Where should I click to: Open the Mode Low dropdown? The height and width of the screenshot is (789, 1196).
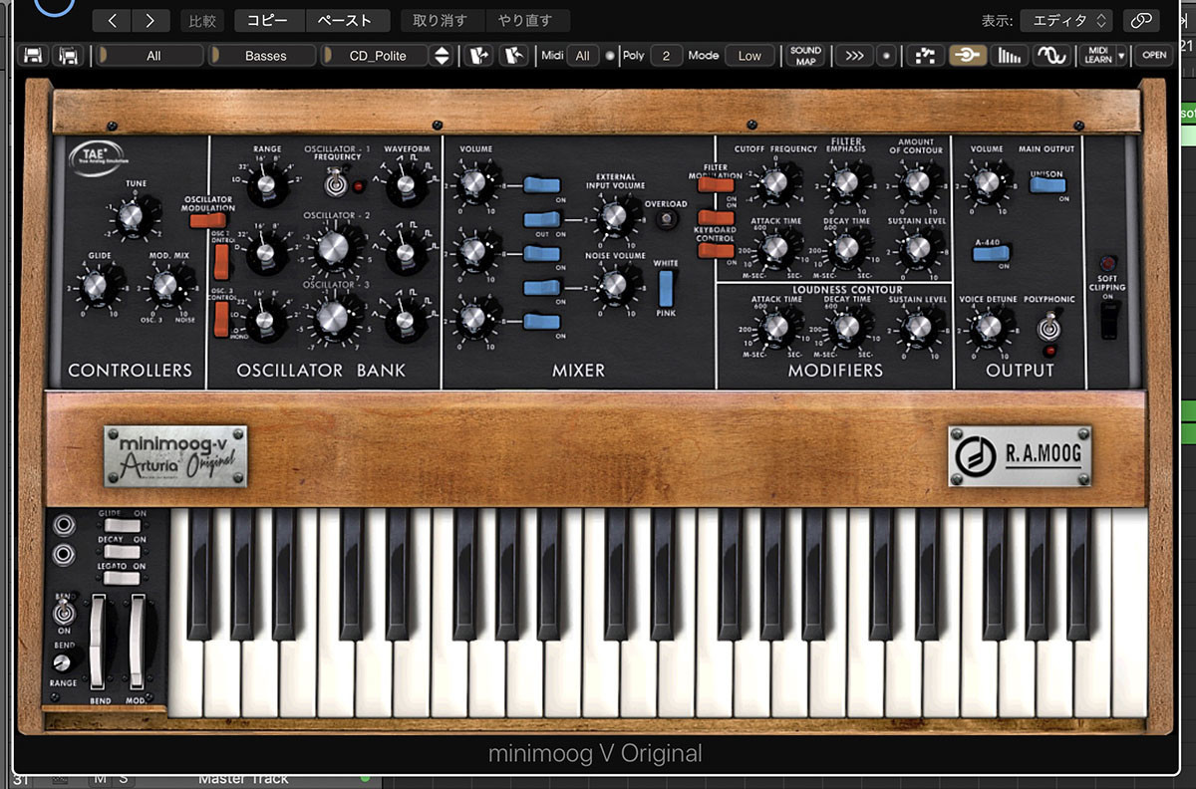[749, 56]
